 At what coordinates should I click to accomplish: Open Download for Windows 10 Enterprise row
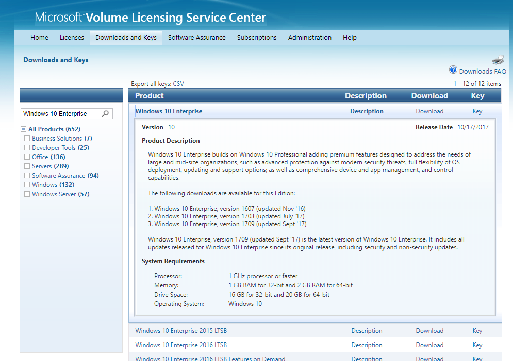429,111
